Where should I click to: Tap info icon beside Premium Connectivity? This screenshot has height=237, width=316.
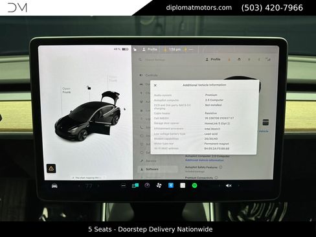click(x=216, y=177)
